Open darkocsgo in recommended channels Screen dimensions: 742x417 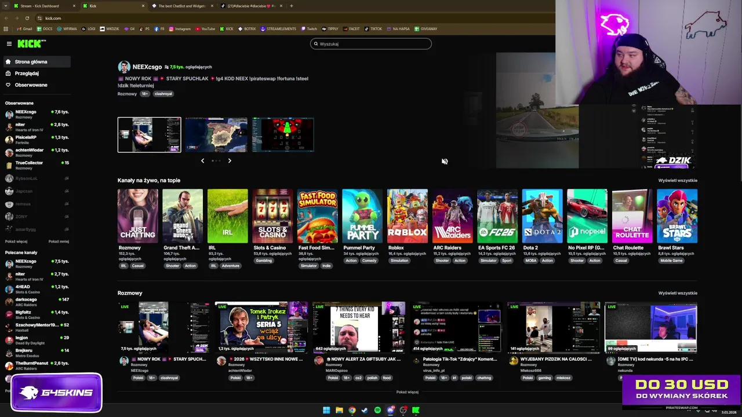(x=37, y=302)
